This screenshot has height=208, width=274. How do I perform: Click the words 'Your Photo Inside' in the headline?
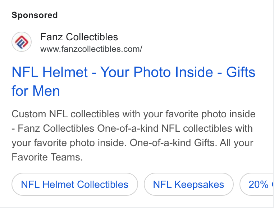pos(156,72)
